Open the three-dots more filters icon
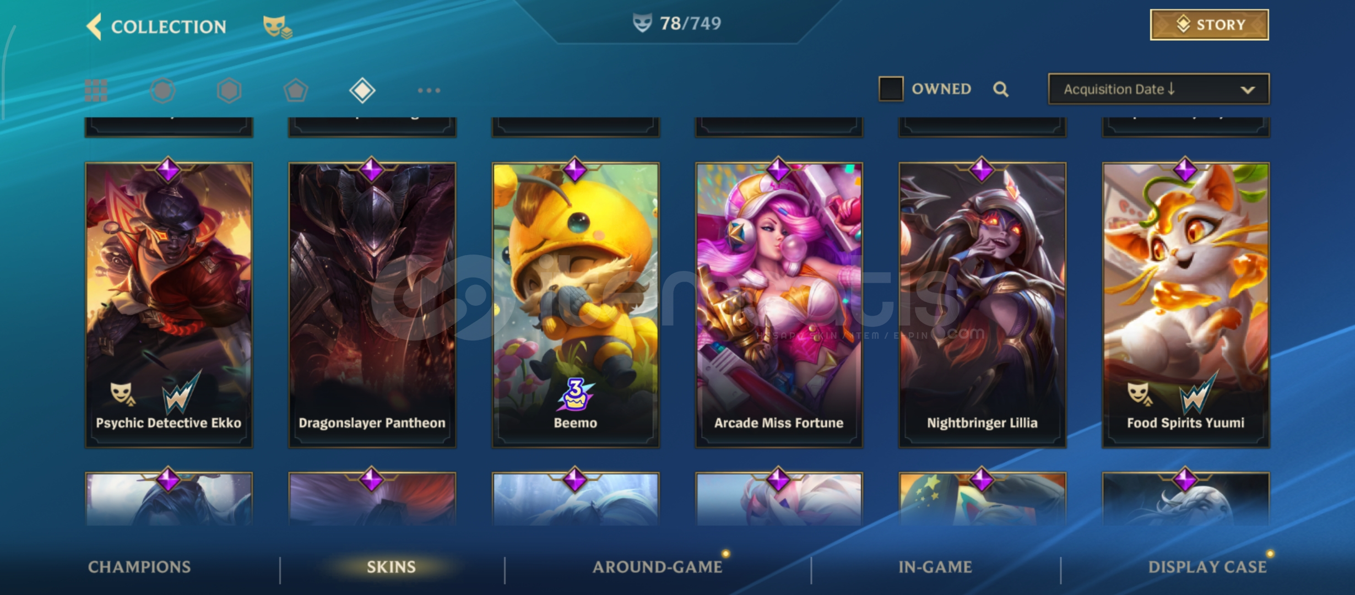Screen dimensions: 1355x595 (429, 90)
